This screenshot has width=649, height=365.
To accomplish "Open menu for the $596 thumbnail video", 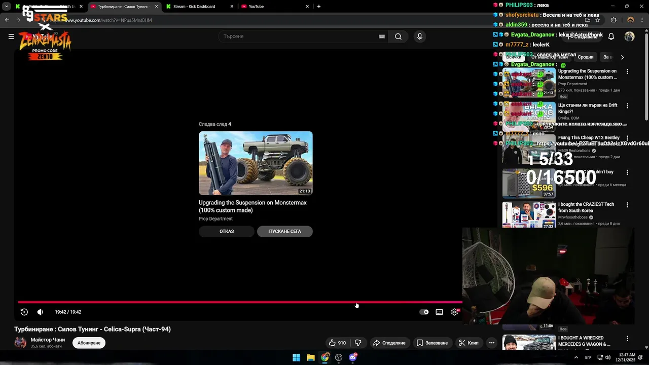I will pyautogui.click(x=627, y=172).
